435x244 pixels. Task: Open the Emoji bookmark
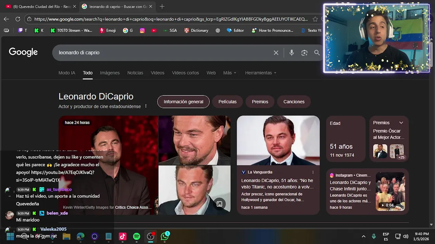pyautogui.click(x=108, y=30)
